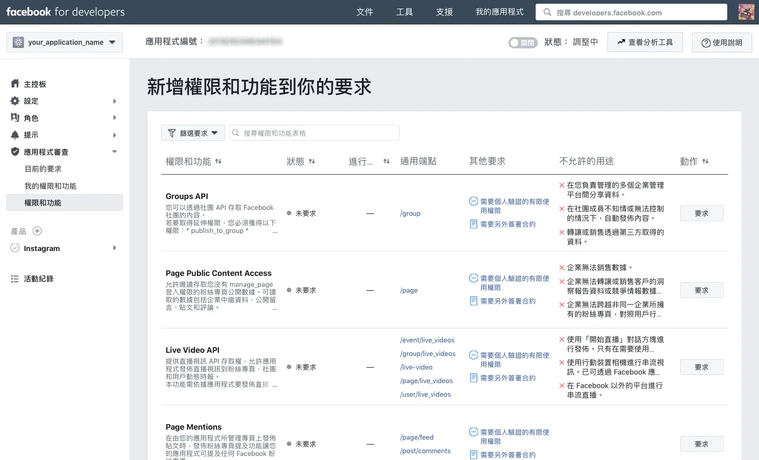Click the 提示 bell icon in sidebar
759x460 pixels.
tap(15, 135)
